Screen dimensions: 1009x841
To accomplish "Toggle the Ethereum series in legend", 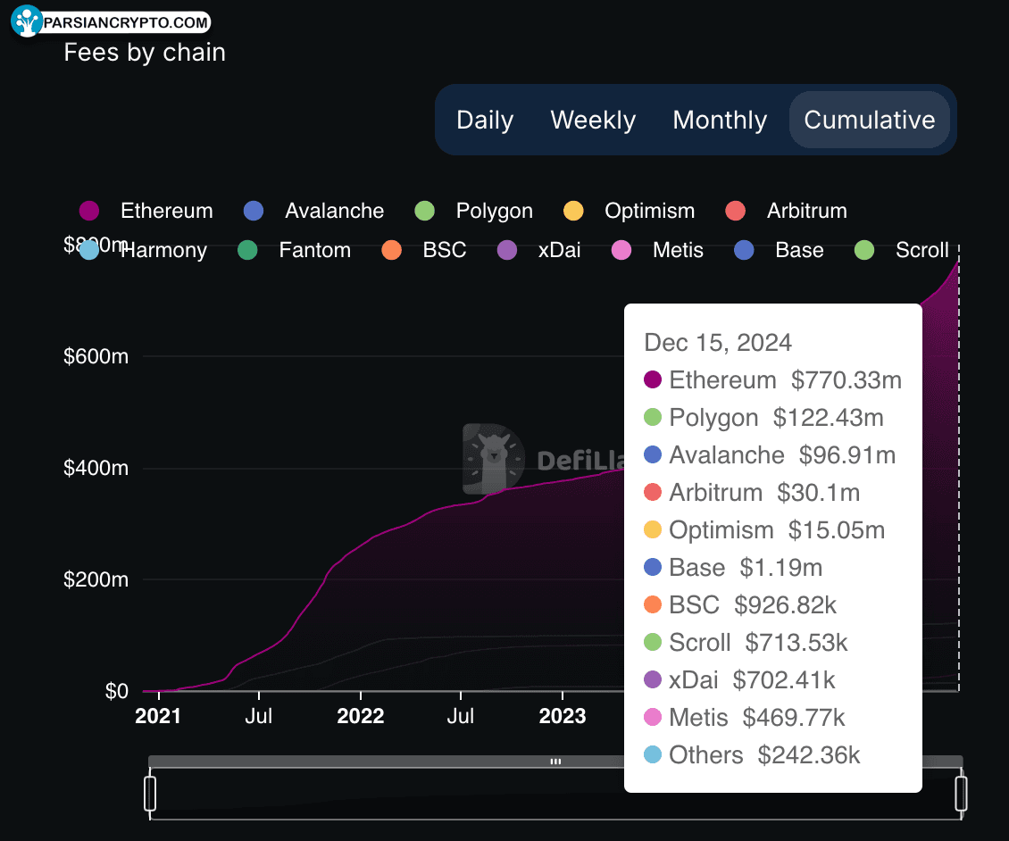I will pyautogui.click(x=146, y=211).
